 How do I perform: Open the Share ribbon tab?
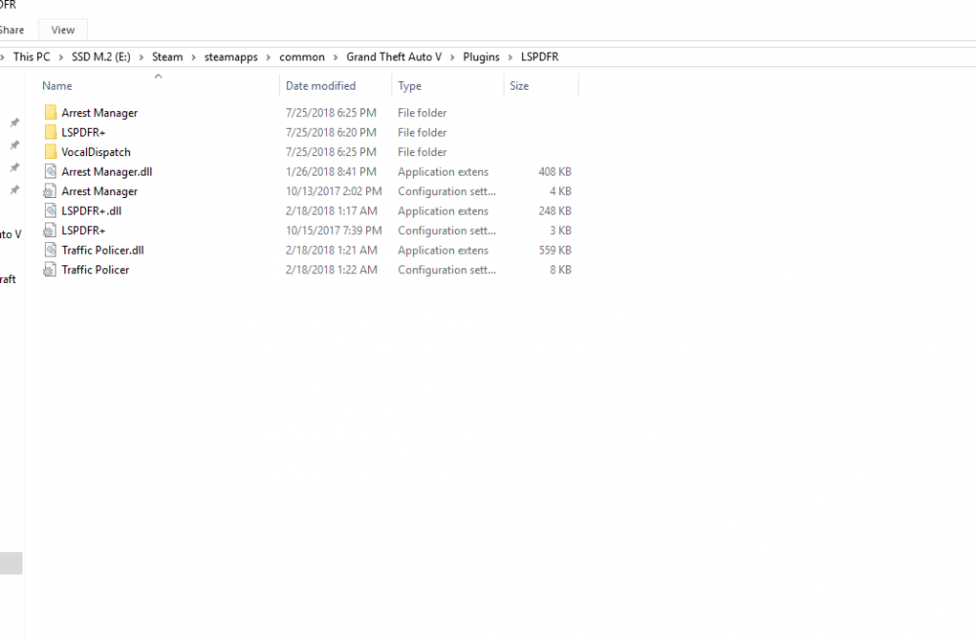[11, 30]
